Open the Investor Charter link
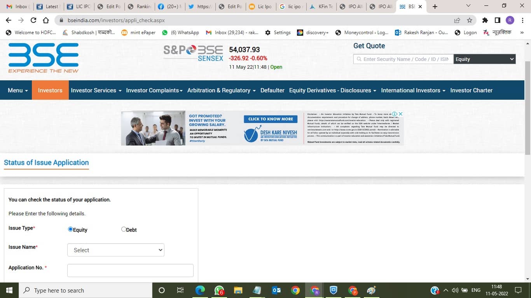The image size is (531, 298). (471, 90)
